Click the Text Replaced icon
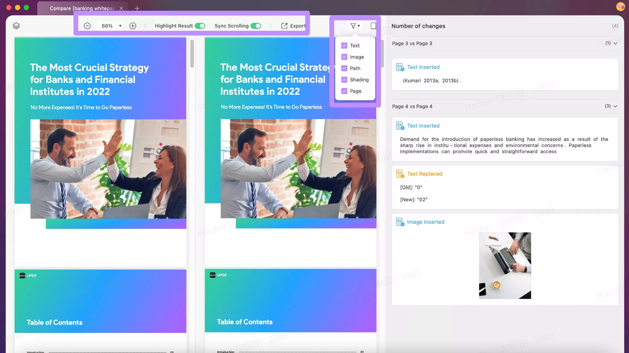Viewport: 629px width, 353px height. [400, 174]
